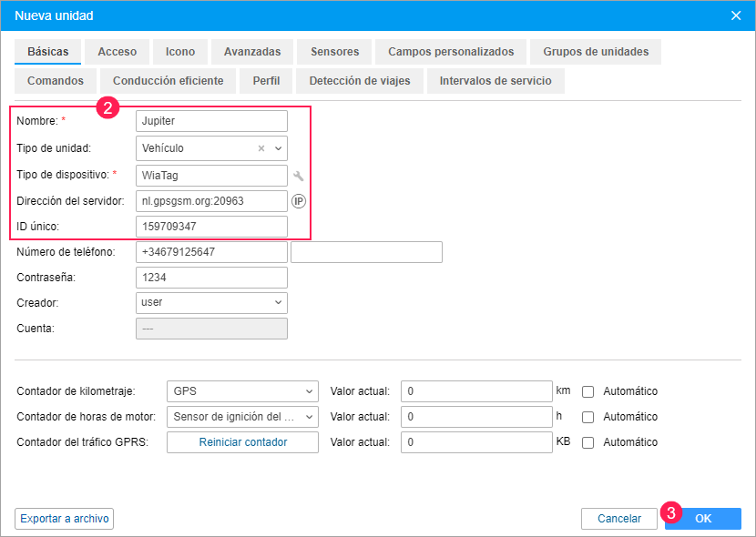Click the Contador de kilometraje label
Viewport: 756px width, 537px height.
coord(77,391)
